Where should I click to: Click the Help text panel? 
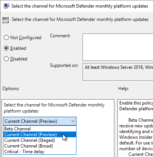click(135, 128)
